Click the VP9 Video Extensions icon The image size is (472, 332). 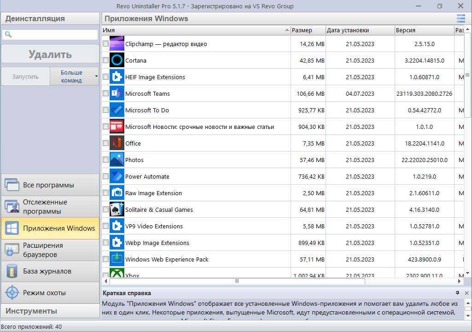pos(117,226)
